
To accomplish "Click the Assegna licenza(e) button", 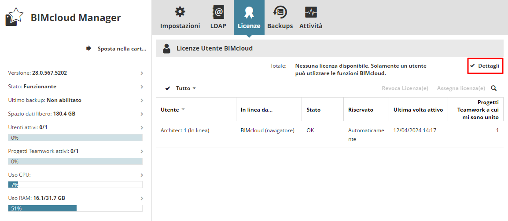I will click(x=461, y=88).
